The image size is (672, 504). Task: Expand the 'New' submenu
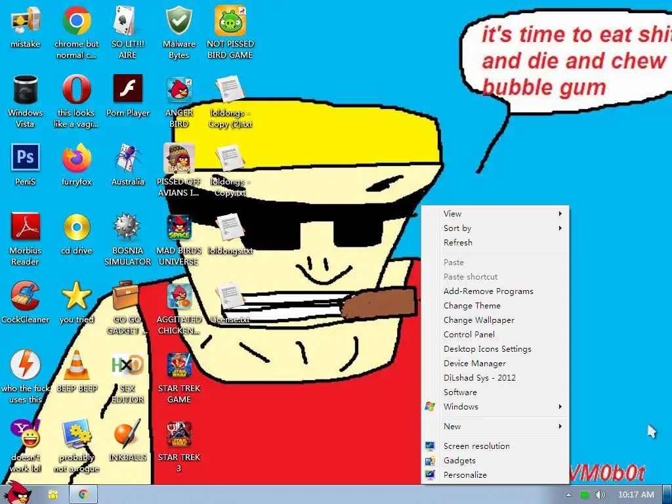(495, 427)
